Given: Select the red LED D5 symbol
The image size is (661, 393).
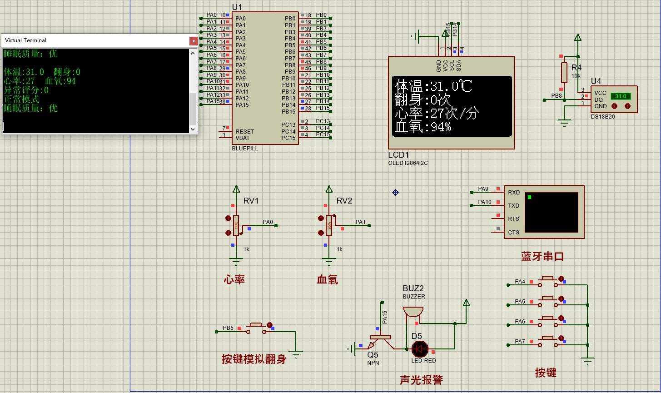Looking at the screenshot, I should (x=419, y=349).
